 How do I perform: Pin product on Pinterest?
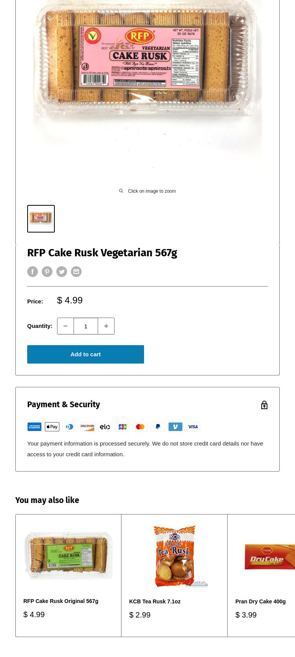pyautogui.click(x=47, y=272)
